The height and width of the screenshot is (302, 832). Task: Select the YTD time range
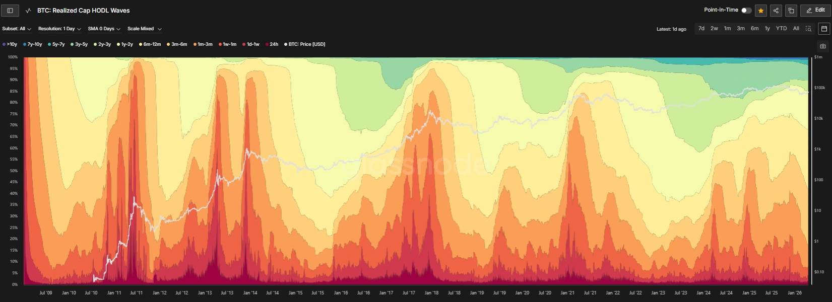pyautogui.click(x=781, y=29)
